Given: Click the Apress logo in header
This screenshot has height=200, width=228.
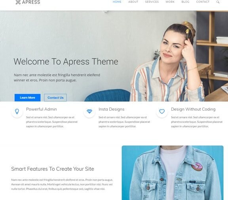Looking at the screenshot, I should click(x=28, y=2).
